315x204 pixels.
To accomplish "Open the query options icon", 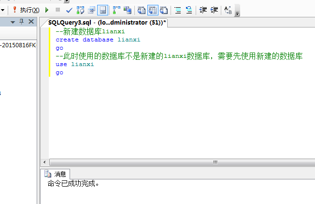I will pos(91,10).
